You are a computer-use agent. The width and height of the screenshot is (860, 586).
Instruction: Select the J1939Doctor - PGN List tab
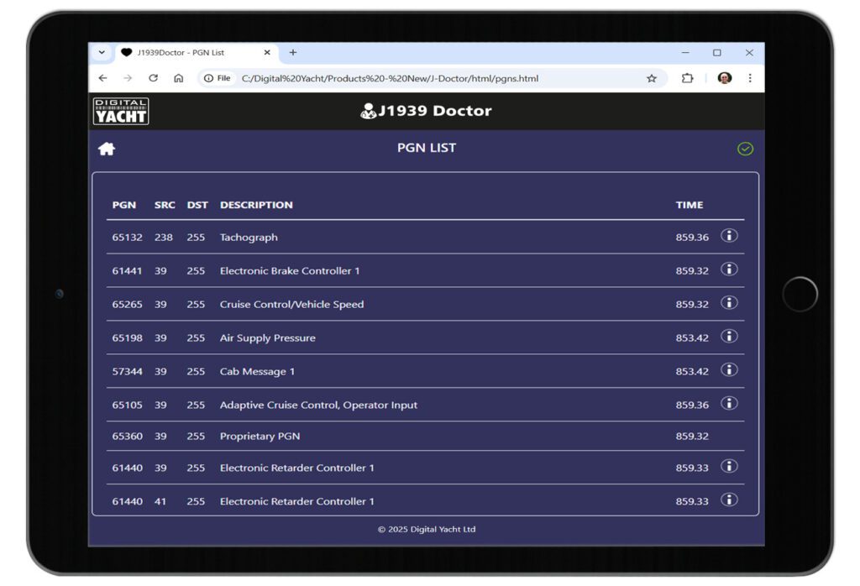189,52
